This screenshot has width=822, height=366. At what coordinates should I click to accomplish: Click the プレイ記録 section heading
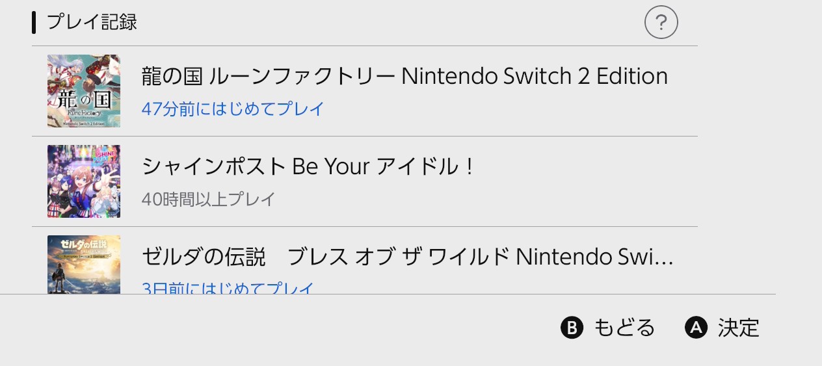pos(92,23)
